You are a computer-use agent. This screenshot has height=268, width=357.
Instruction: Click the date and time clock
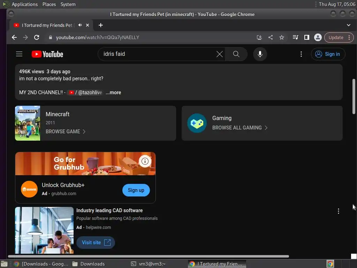point(337,4)
